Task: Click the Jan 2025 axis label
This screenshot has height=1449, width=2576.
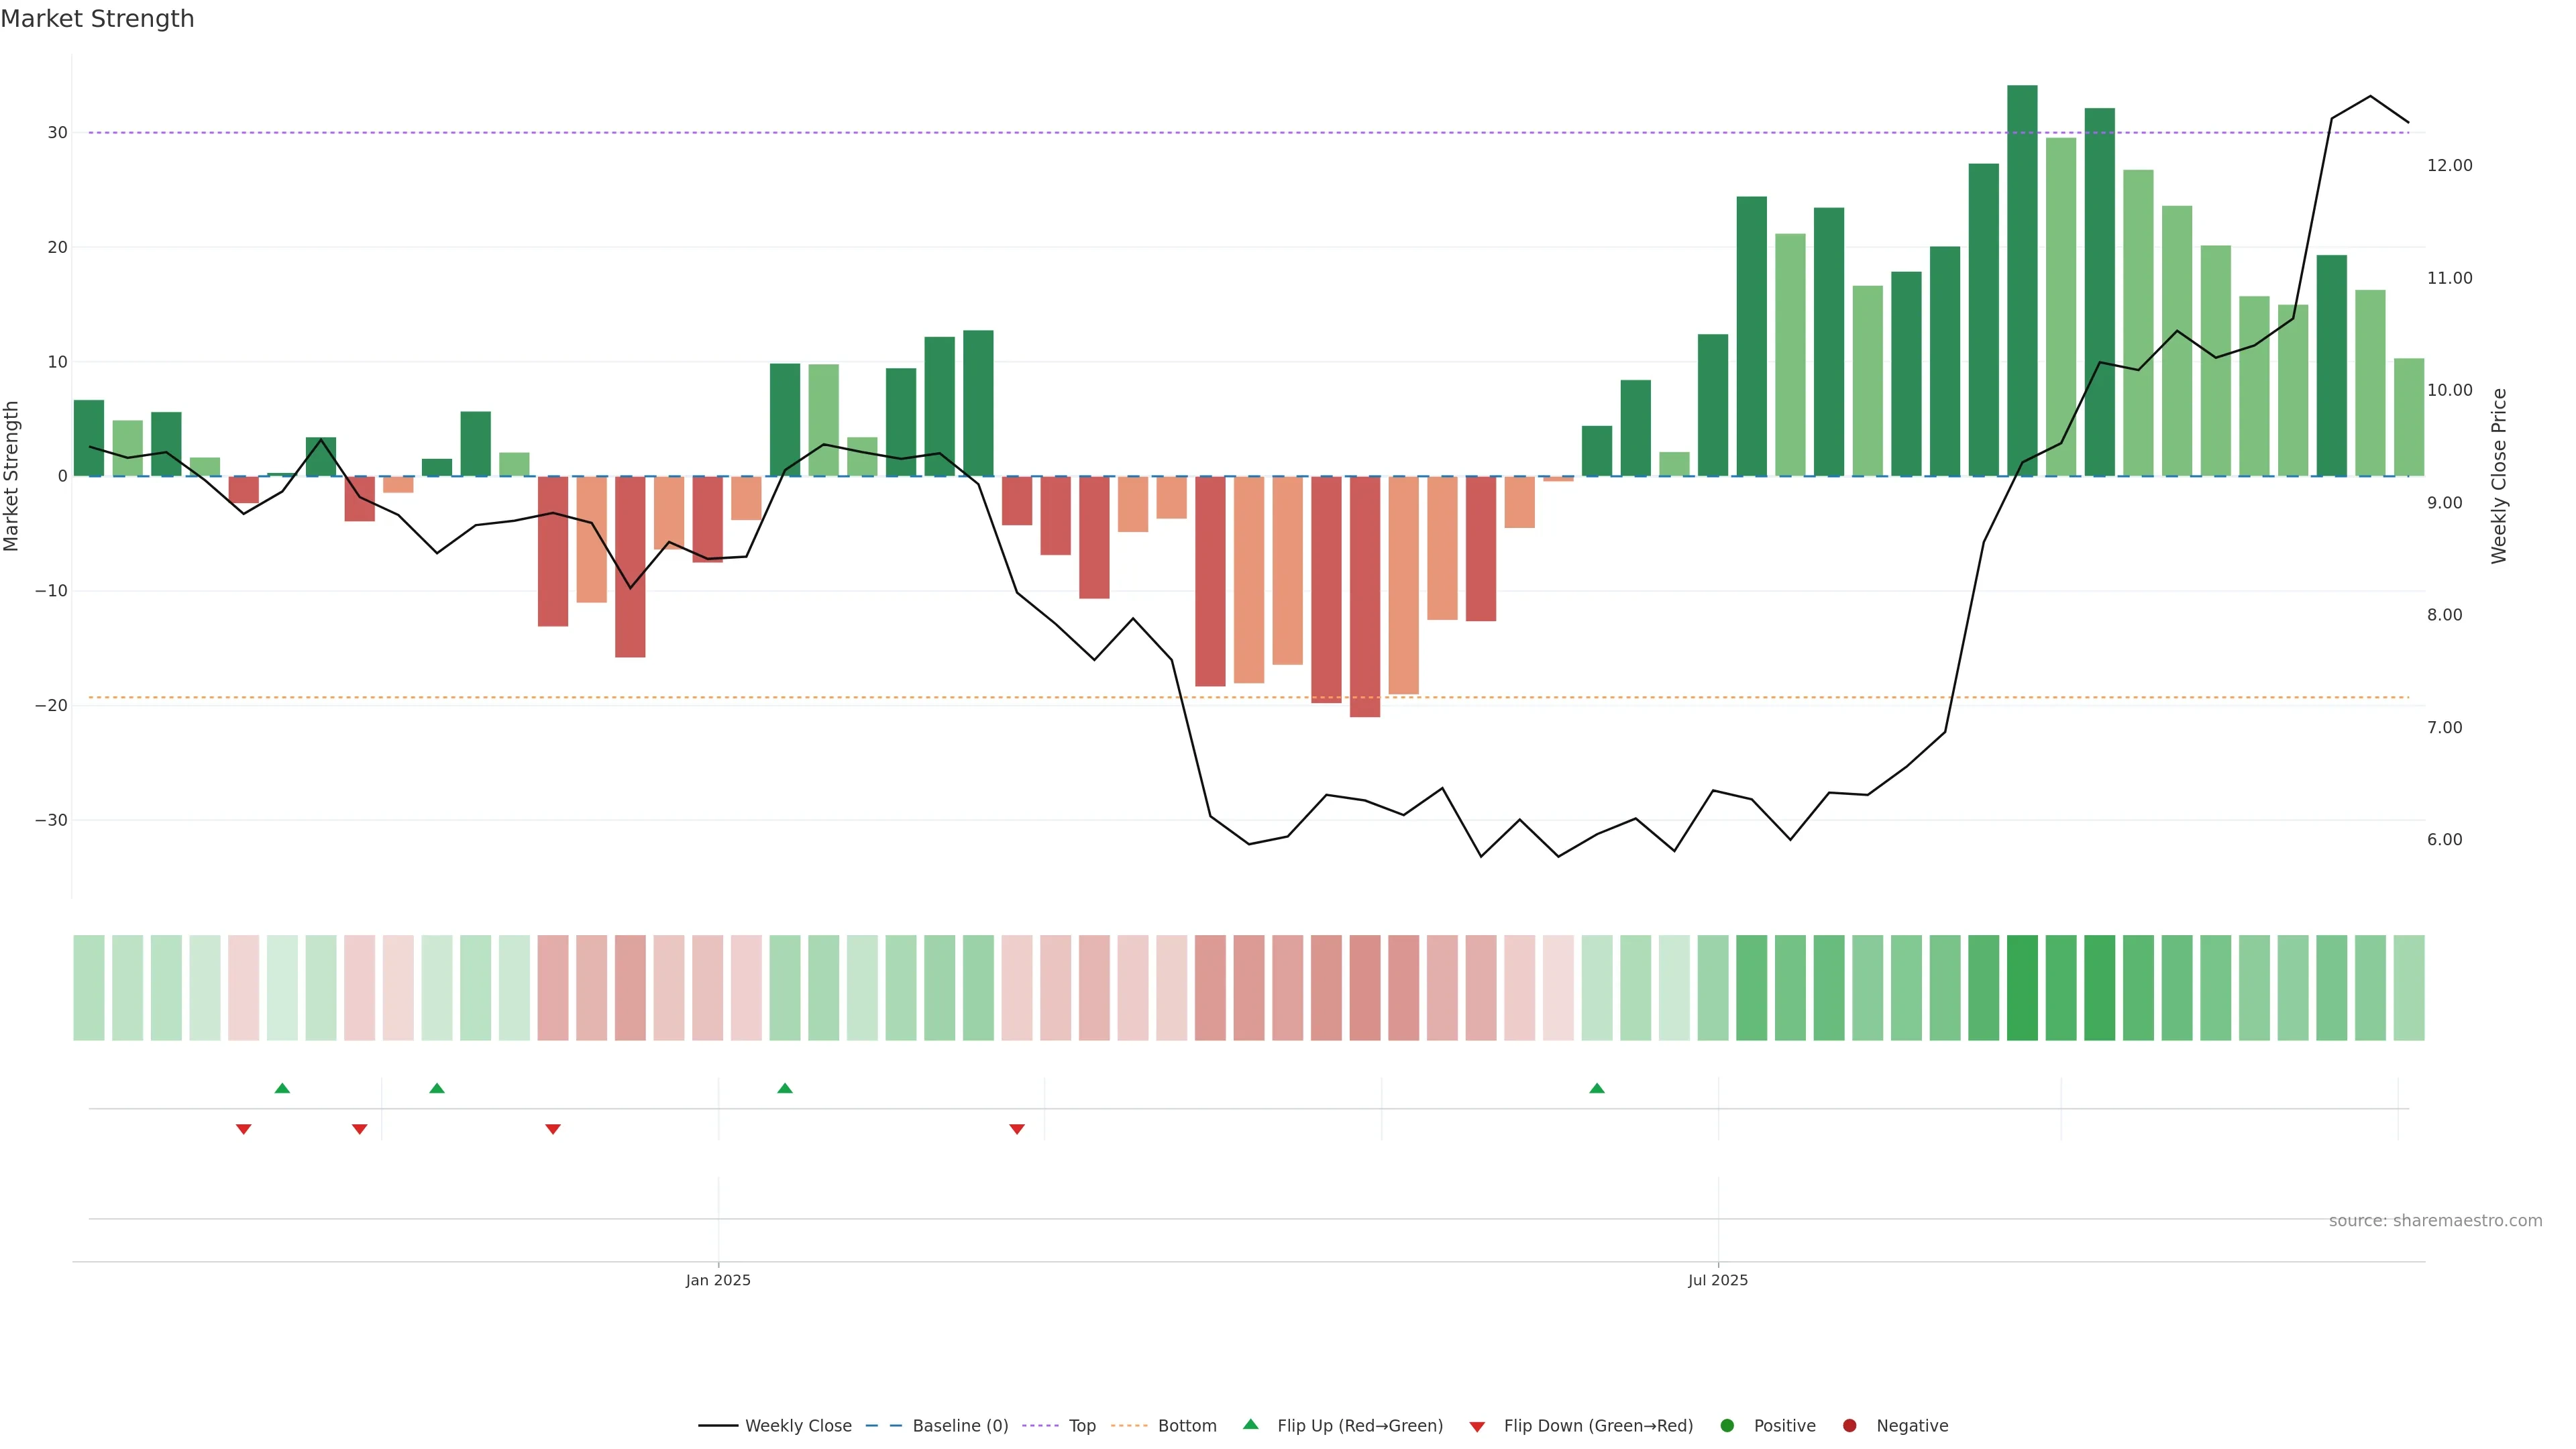Action: coord(718,1280)
